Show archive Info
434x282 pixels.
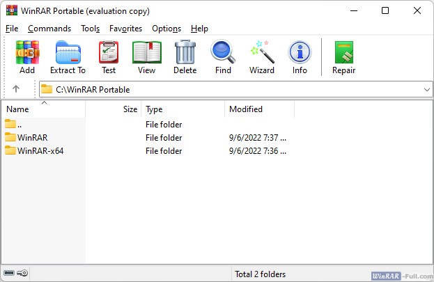pyautogui.click(x=300, y=56)
